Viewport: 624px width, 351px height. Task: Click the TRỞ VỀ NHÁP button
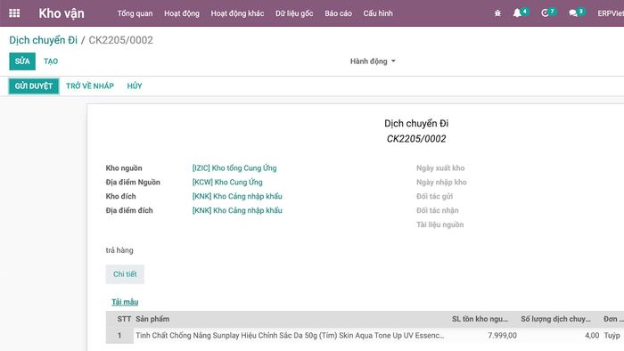click(x=90, y=86)
